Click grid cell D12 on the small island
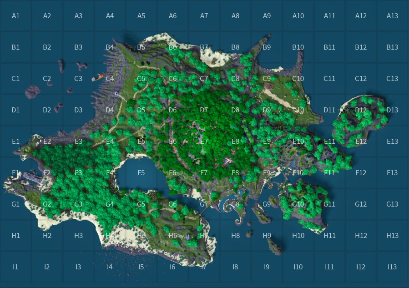 pyautogui.click(x=361, y=110)
